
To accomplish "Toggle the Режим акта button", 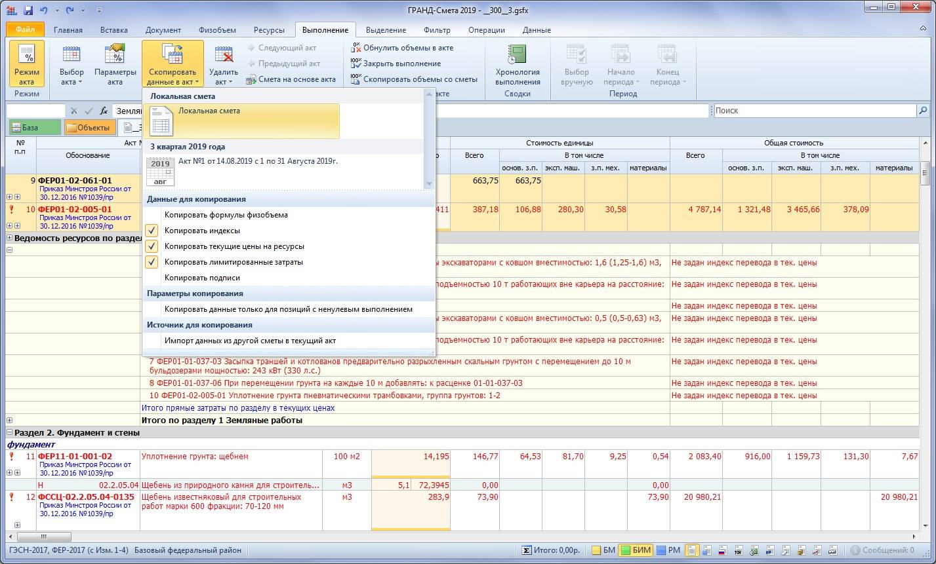I will click(27, 64).
